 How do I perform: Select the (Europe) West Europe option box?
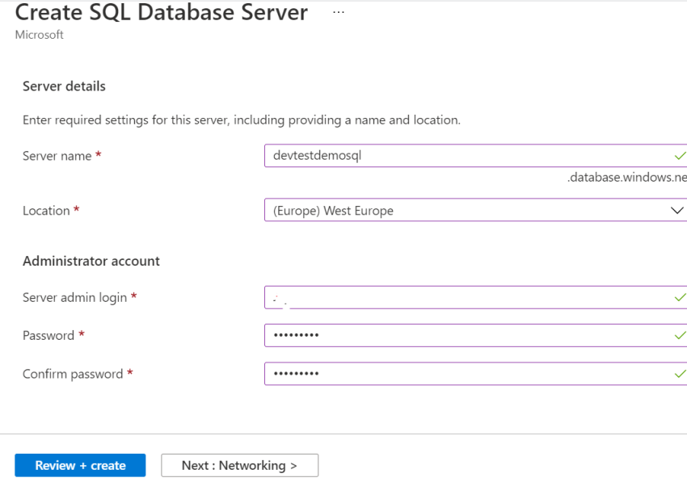click(x=469, y=210)
